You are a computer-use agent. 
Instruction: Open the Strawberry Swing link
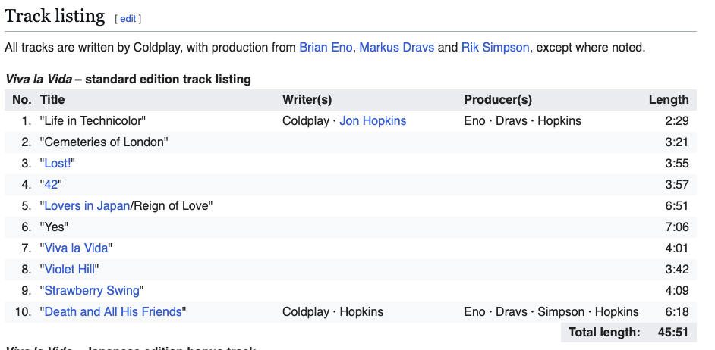(92, 290)
